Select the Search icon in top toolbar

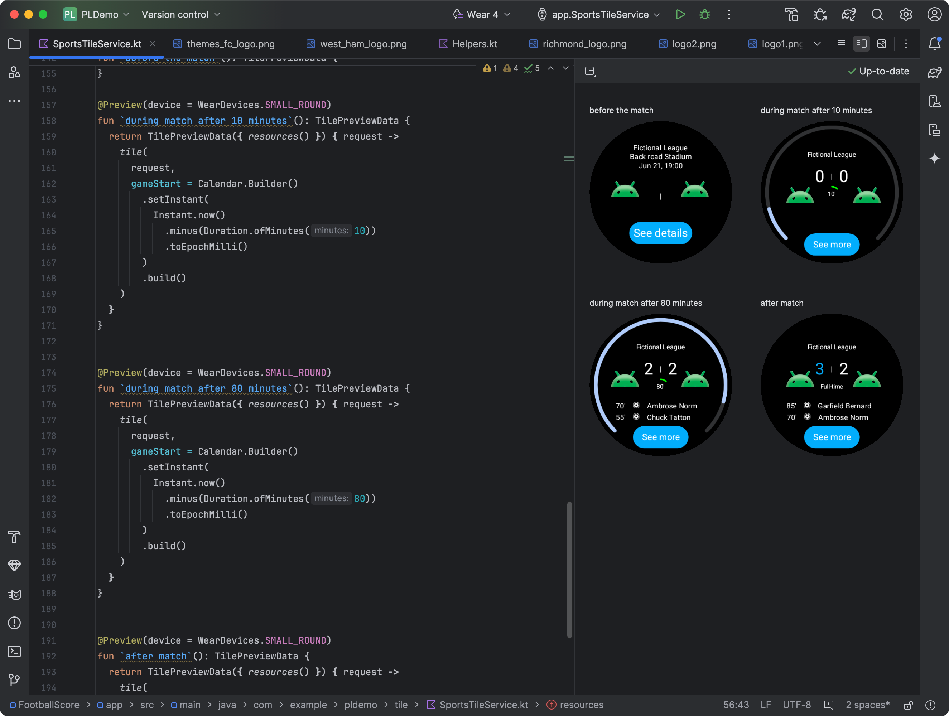(877, 14)
